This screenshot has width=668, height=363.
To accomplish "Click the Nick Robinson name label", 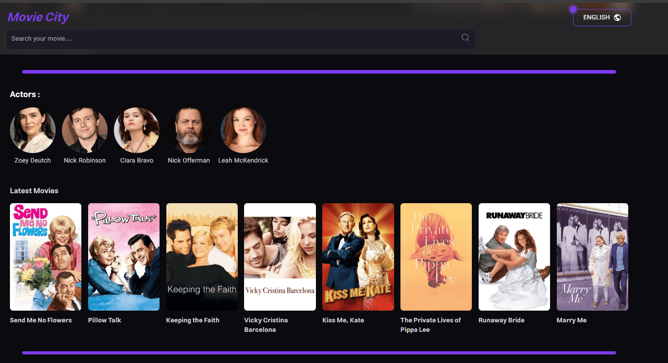I will click(x=85, y=160).
